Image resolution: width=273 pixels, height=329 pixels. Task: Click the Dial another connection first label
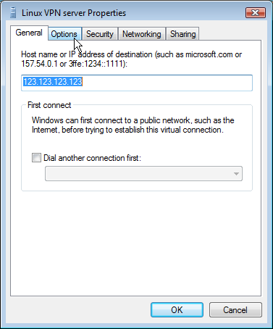click(x=92, y=158)
